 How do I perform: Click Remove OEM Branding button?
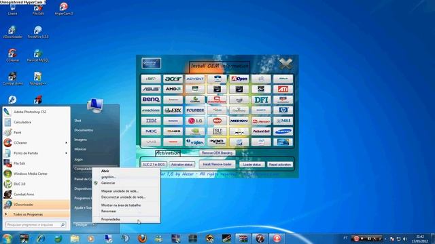pyautogui.click(x=217, y=153)
